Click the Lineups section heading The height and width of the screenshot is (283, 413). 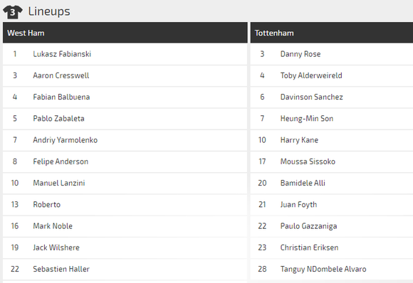click(49, 11)
